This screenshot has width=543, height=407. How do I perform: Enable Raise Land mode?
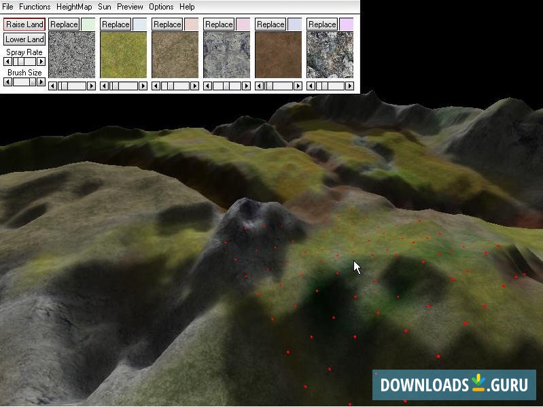coord(24,24)
